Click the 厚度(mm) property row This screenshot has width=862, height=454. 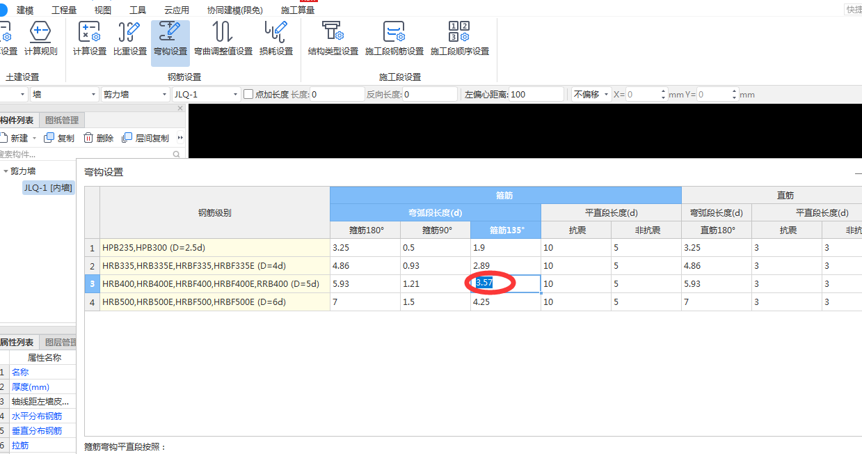pyautogui.click(x=42, y=386)
